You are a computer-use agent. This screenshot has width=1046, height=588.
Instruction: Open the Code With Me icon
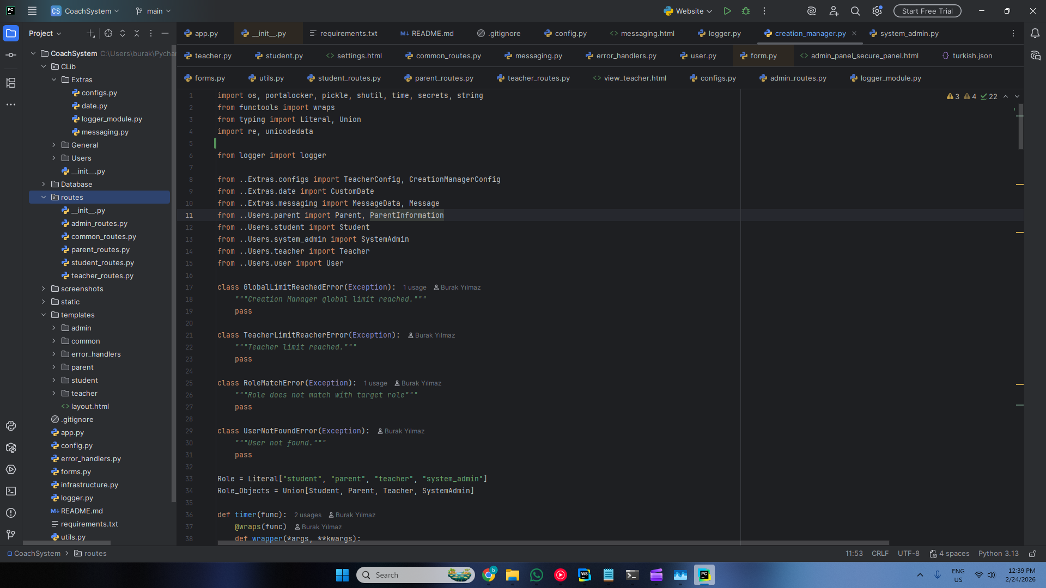[x=834, y=11]
